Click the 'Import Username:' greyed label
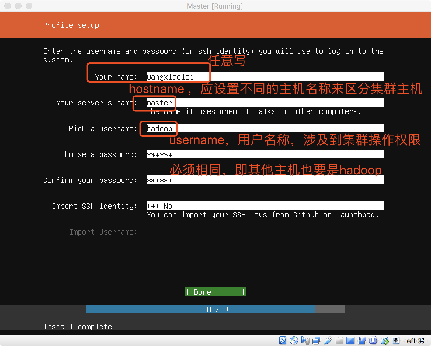Viewport: 431px width, 346px height. 103,232
